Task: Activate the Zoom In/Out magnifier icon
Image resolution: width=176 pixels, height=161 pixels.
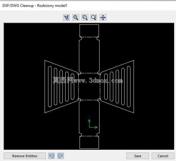Action: pyautogui.click(x=94, y=18)
